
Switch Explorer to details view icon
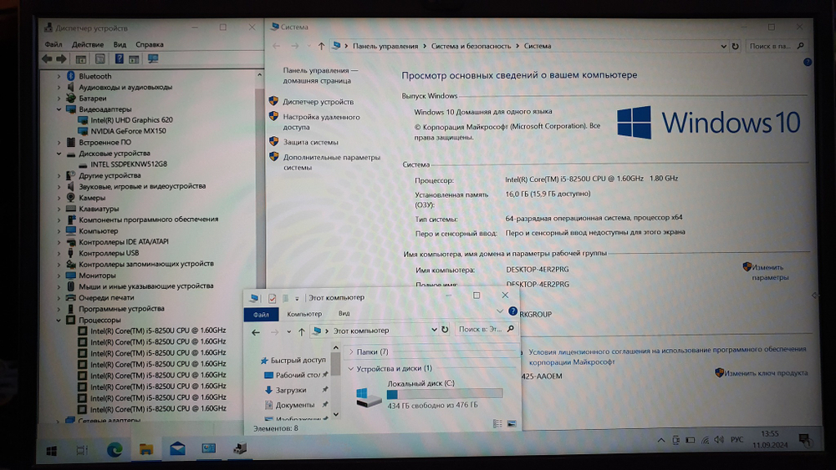click(x=497, y=424)
